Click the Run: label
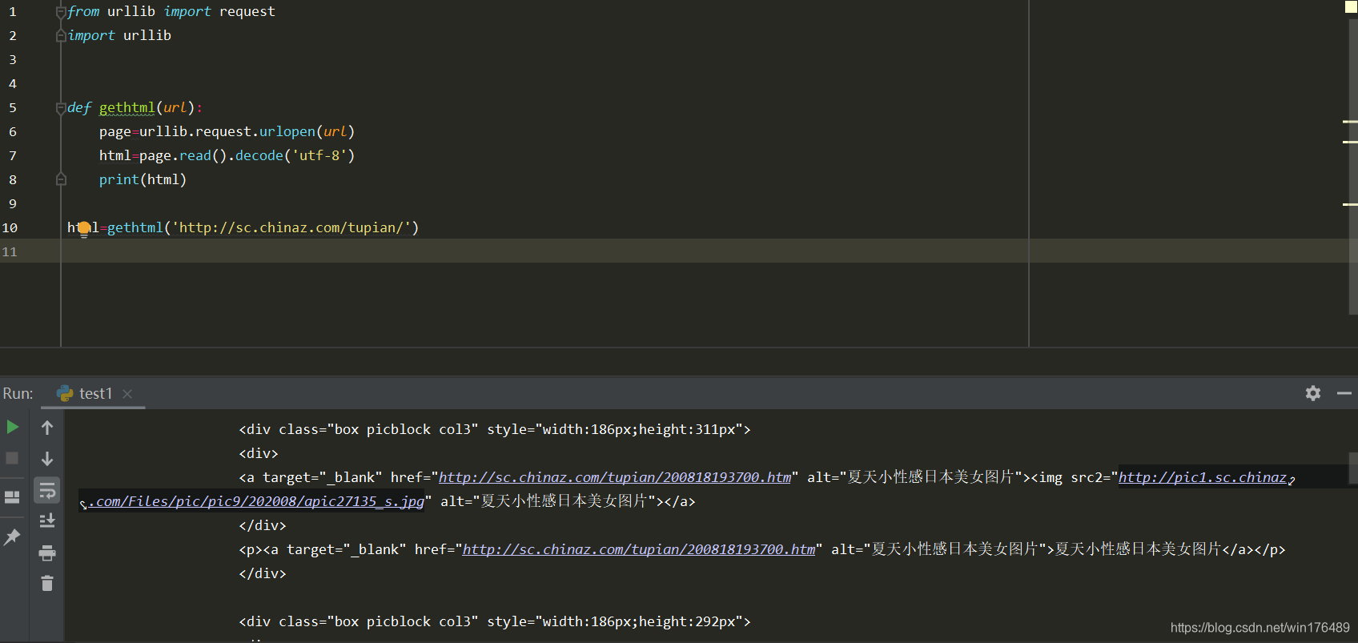The image size is (1358, 643). 18,393
